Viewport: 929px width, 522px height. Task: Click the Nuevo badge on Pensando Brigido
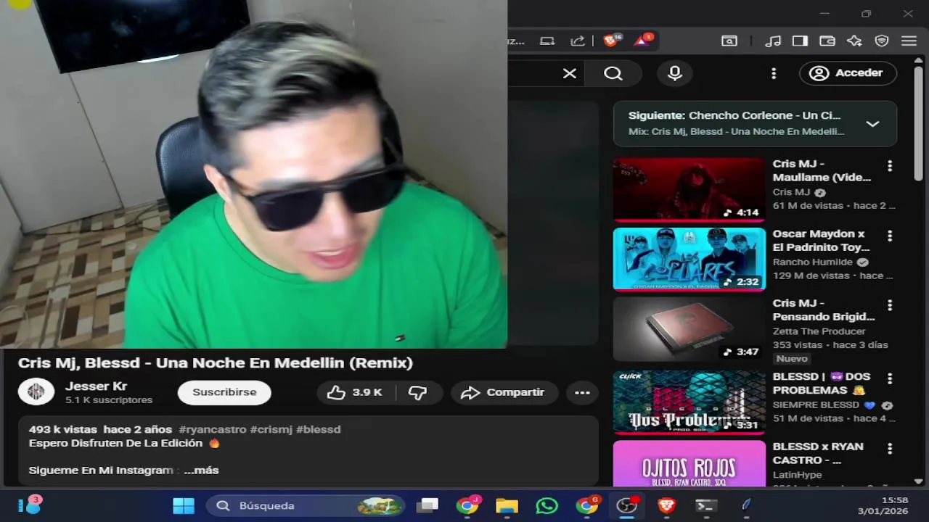coord(792,358)
